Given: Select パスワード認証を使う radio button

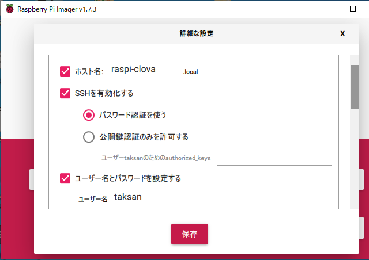Looking at the screenshot, I should point(89,115).
